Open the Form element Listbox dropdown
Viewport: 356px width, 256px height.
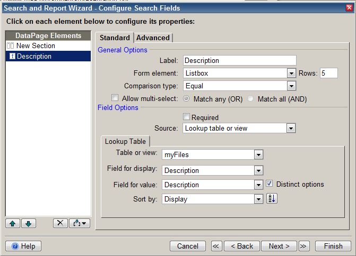[x=291, y=74]
